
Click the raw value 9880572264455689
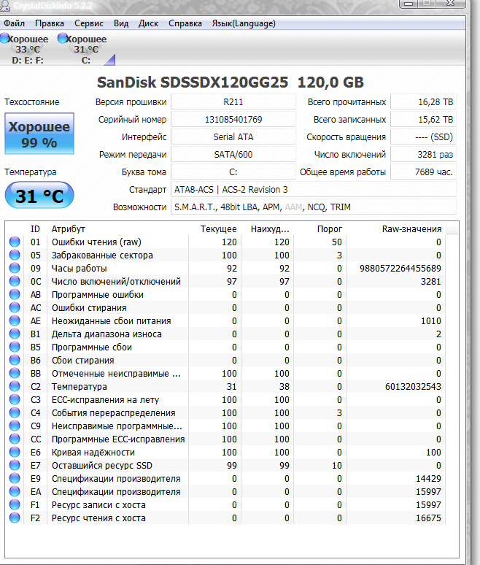tap(400, 268)
